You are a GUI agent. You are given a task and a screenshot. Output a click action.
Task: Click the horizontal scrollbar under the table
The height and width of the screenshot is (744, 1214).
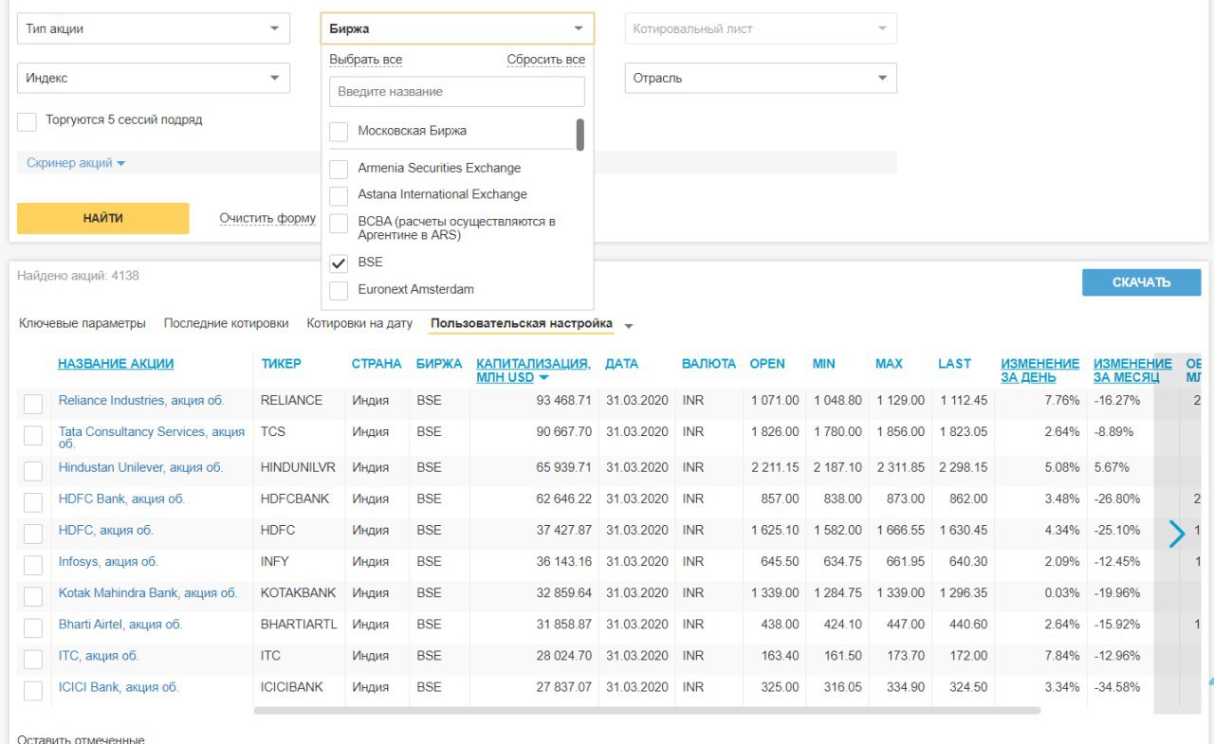pyautogui.click(x=646, y=710)
